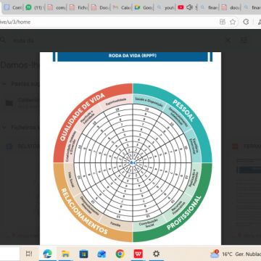Click the refresh-style icon beside the star

246,22
